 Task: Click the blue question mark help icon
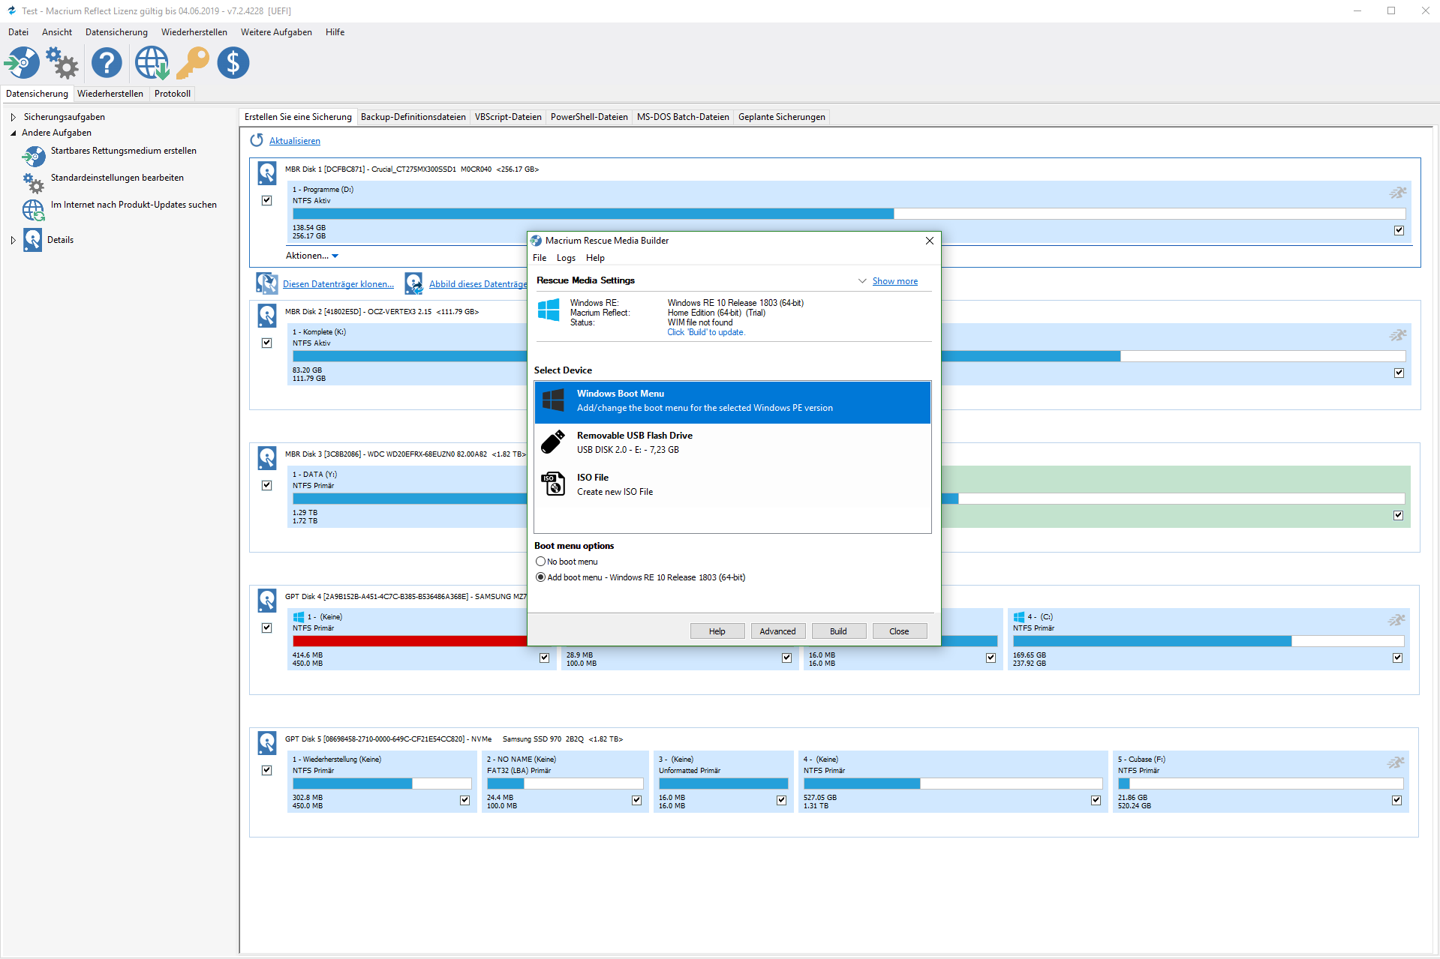point(107,63)
